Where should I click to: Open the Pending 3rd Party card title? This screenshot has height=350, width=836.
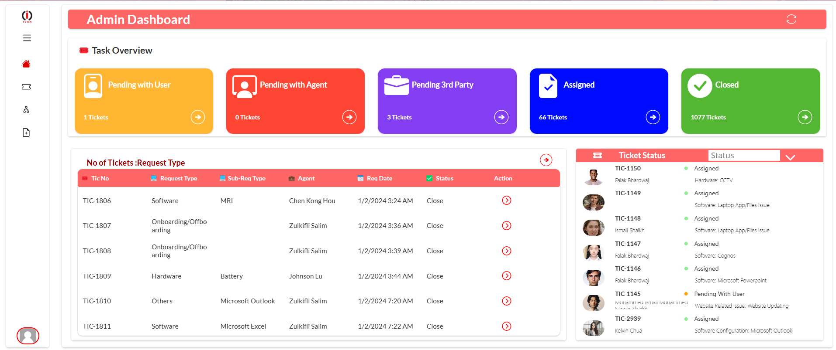coord(442,85)
